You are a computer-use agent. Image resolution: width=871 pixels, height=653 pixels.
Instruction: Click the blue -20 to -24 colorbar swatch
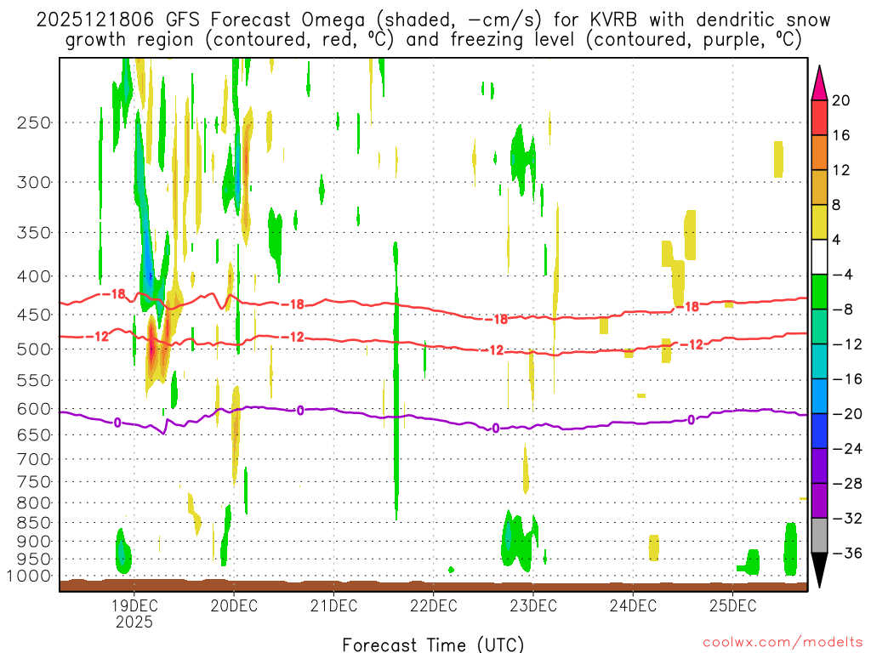point(819,431)
